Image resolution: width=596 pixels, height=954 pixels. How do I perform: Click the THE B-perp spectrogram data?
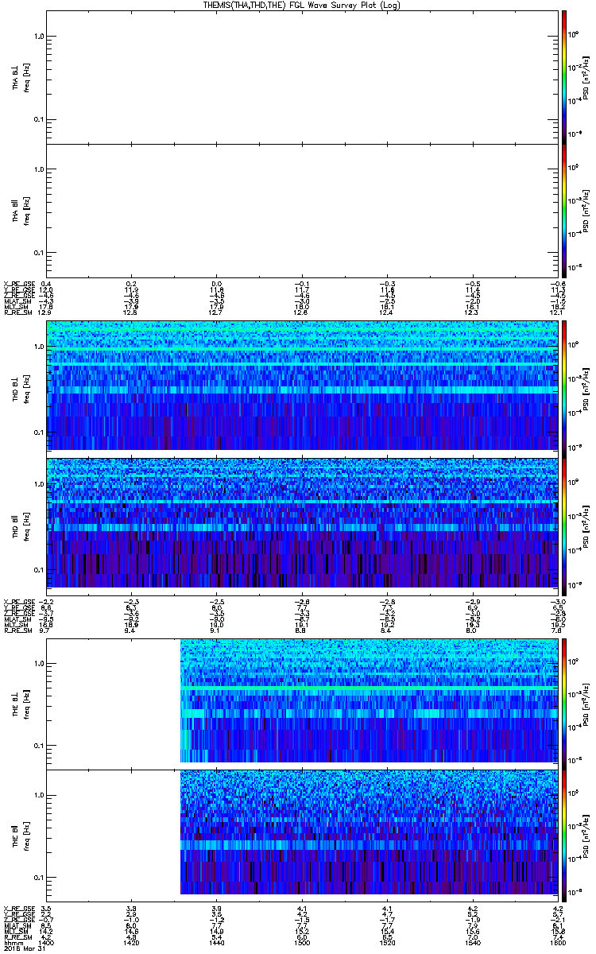coord(369,701)
